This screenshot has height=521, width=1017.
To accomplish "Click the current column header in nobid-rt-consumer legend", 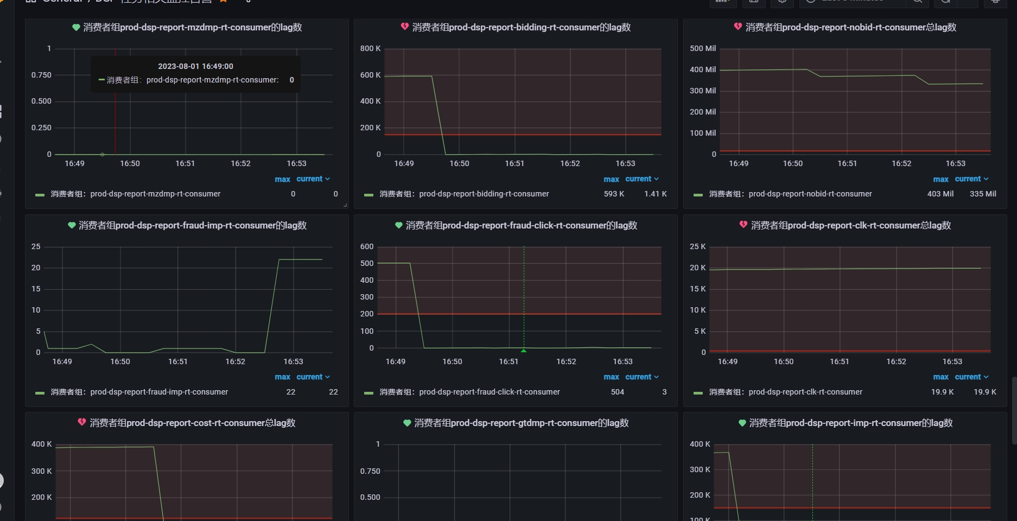I will [971, 179].
